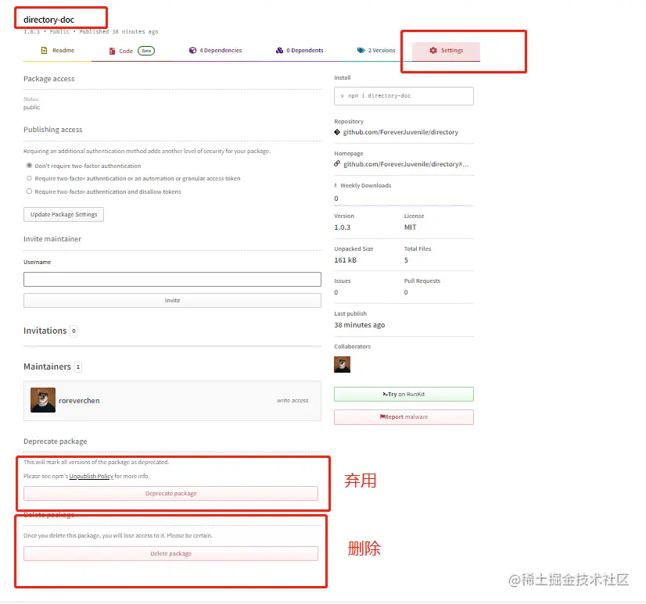Click the Readme document icon
The height and width of the screenshot is (604, 646).
click(44, 51)
